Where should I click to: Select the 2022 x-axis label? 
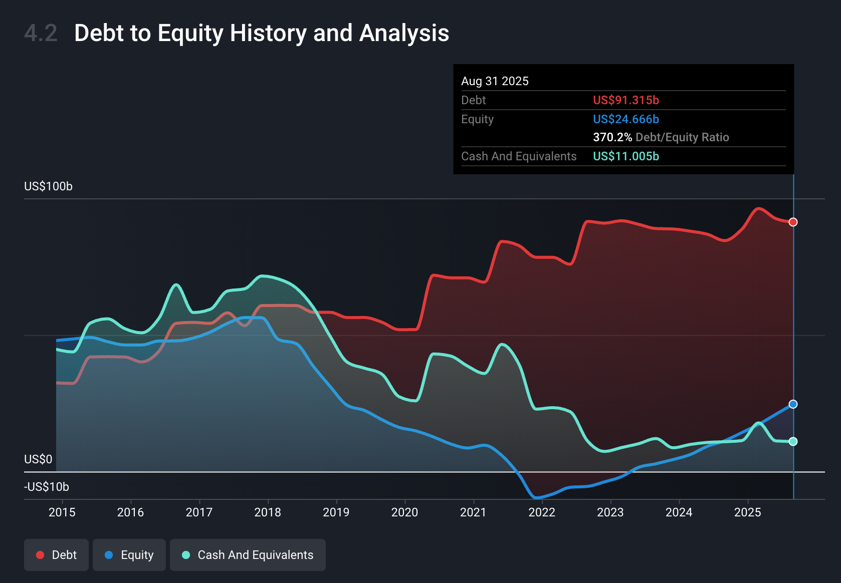coord(542,512)
